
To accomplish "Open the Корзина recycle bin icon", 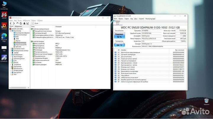I will [x=206, y=102].
